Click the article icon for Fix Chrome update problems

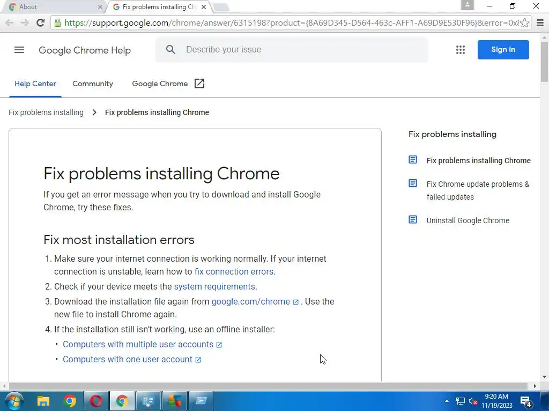413,183
